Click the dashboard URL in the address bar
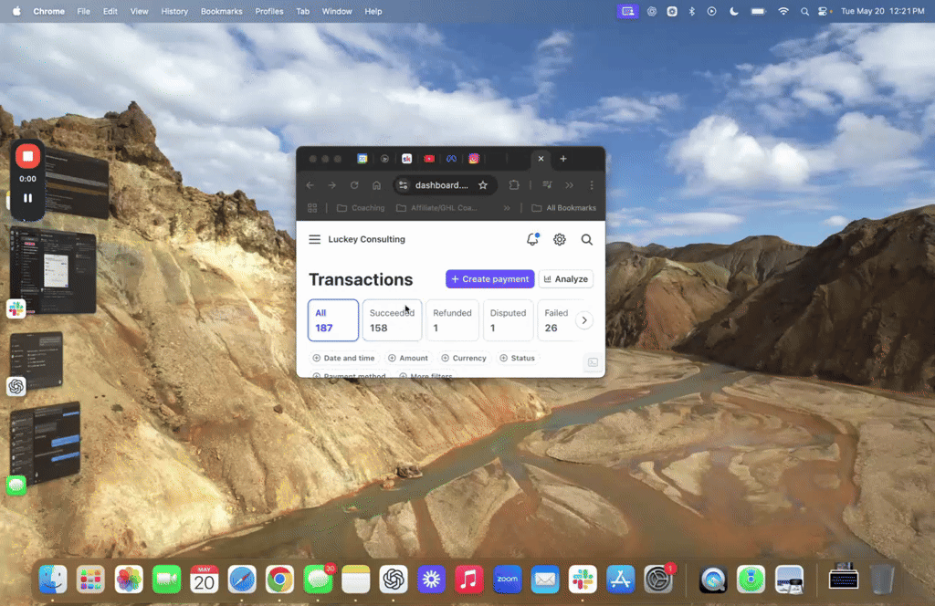This screenshot has width=935, height=606. (442, 185)
